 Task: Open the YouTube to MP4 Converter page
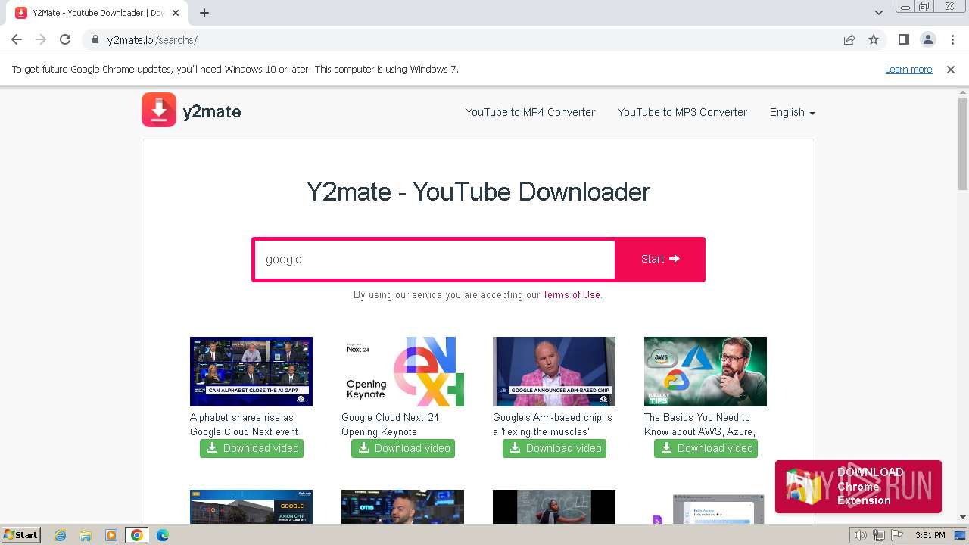[x=530, y=112]
